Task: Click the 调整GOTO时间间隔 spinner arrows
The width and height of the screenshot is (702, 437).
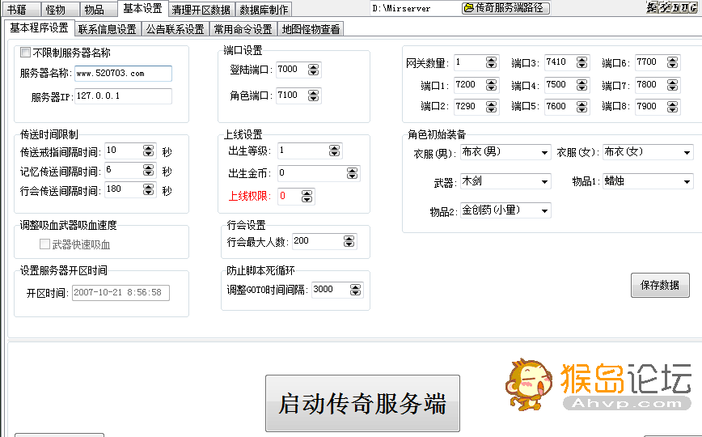Action: pos(356,290)
